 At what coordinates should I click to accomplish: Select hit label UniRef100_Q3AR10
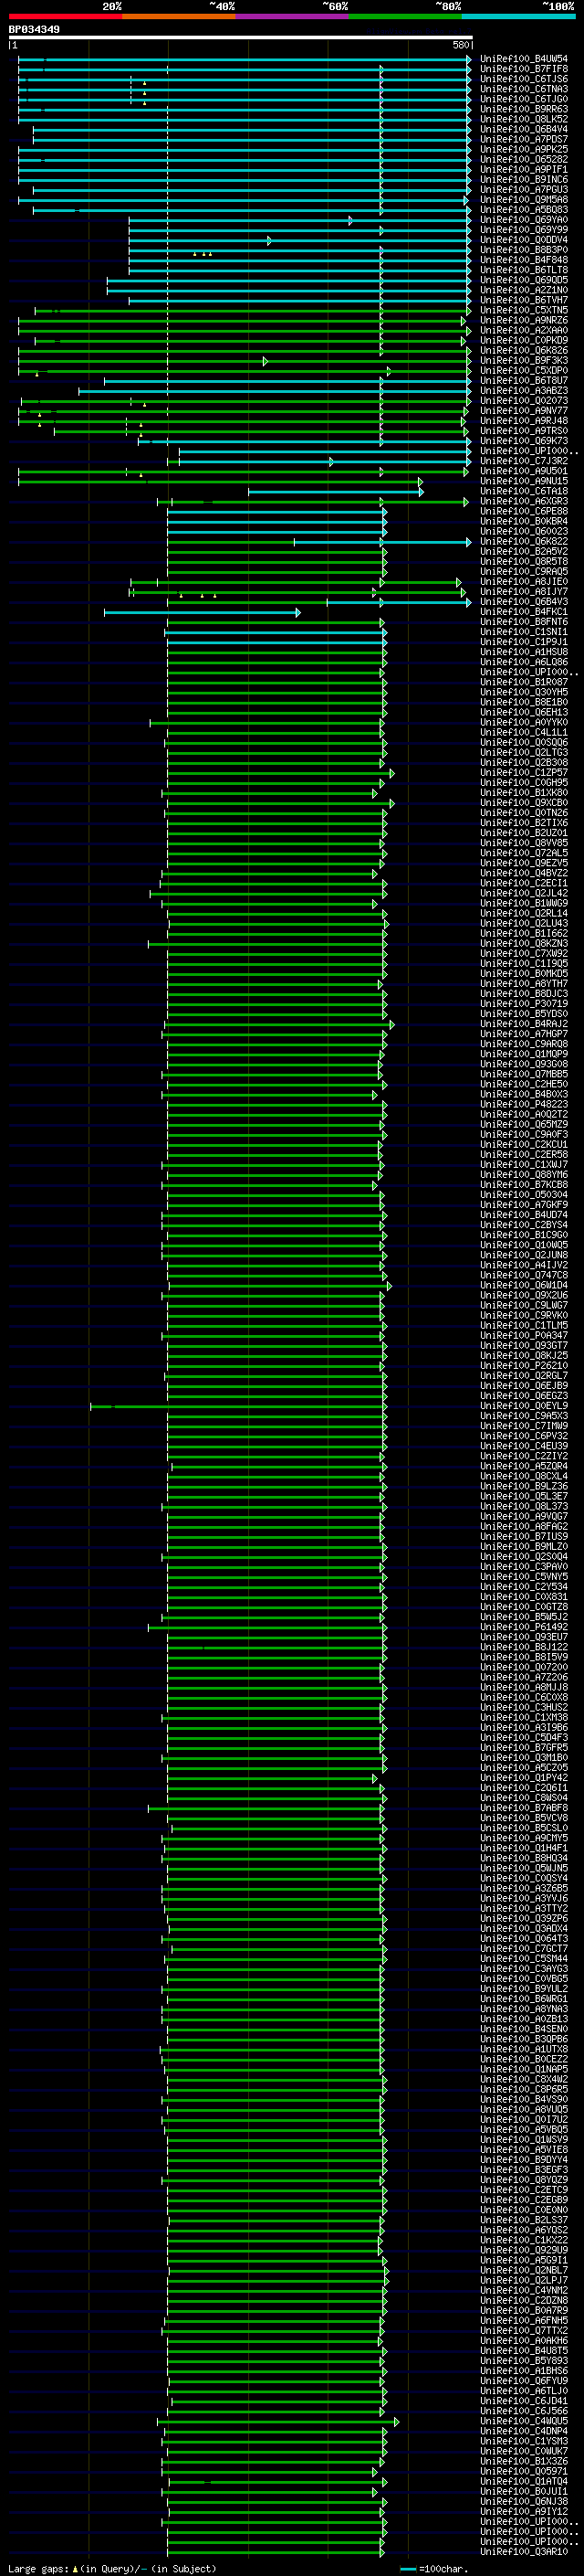coord(524,2551)
